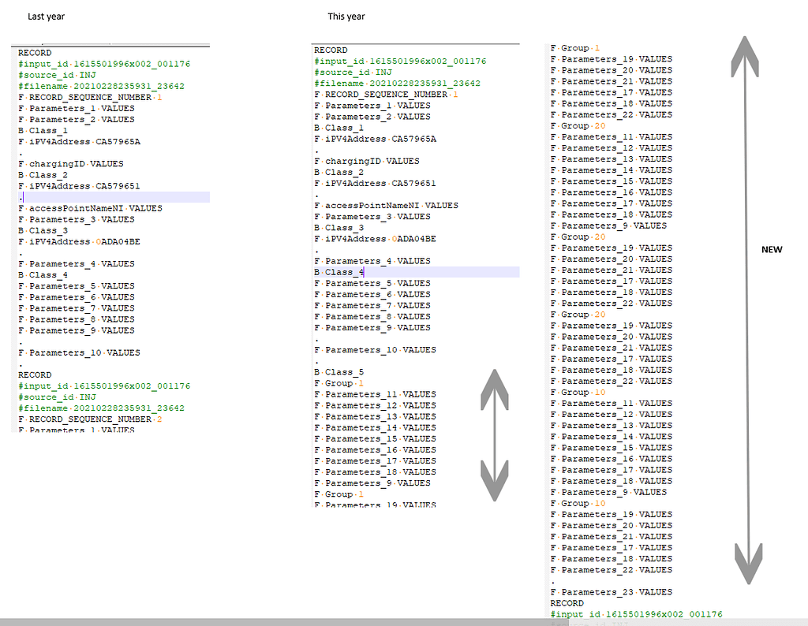Viewport: 808px width, 626px height.
Task: Click the upward arrowhead above the NEW label
Action: coord(745,55)
